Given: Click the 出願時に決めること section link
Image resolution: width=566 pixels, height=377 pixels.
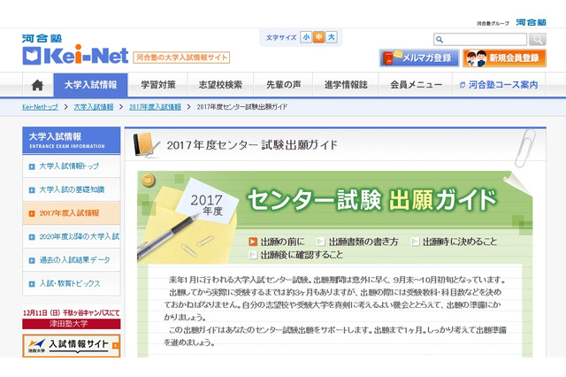Looking at the screenshot, I should click(x=460, y=242).
